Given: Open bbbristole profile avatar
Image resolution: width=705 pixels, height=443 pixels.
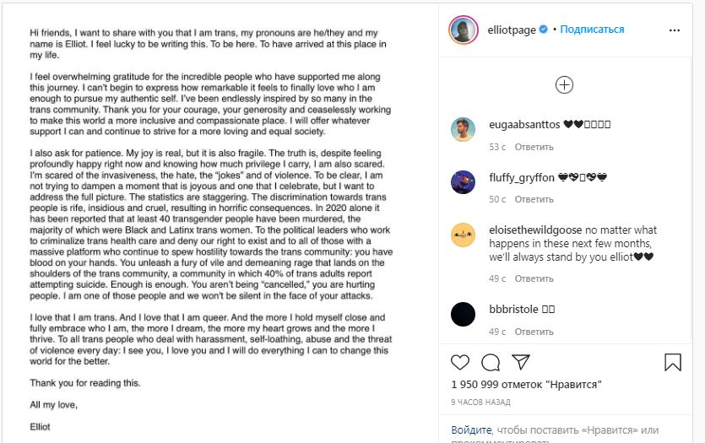Looking at the screenshot, I should (463, 314).
